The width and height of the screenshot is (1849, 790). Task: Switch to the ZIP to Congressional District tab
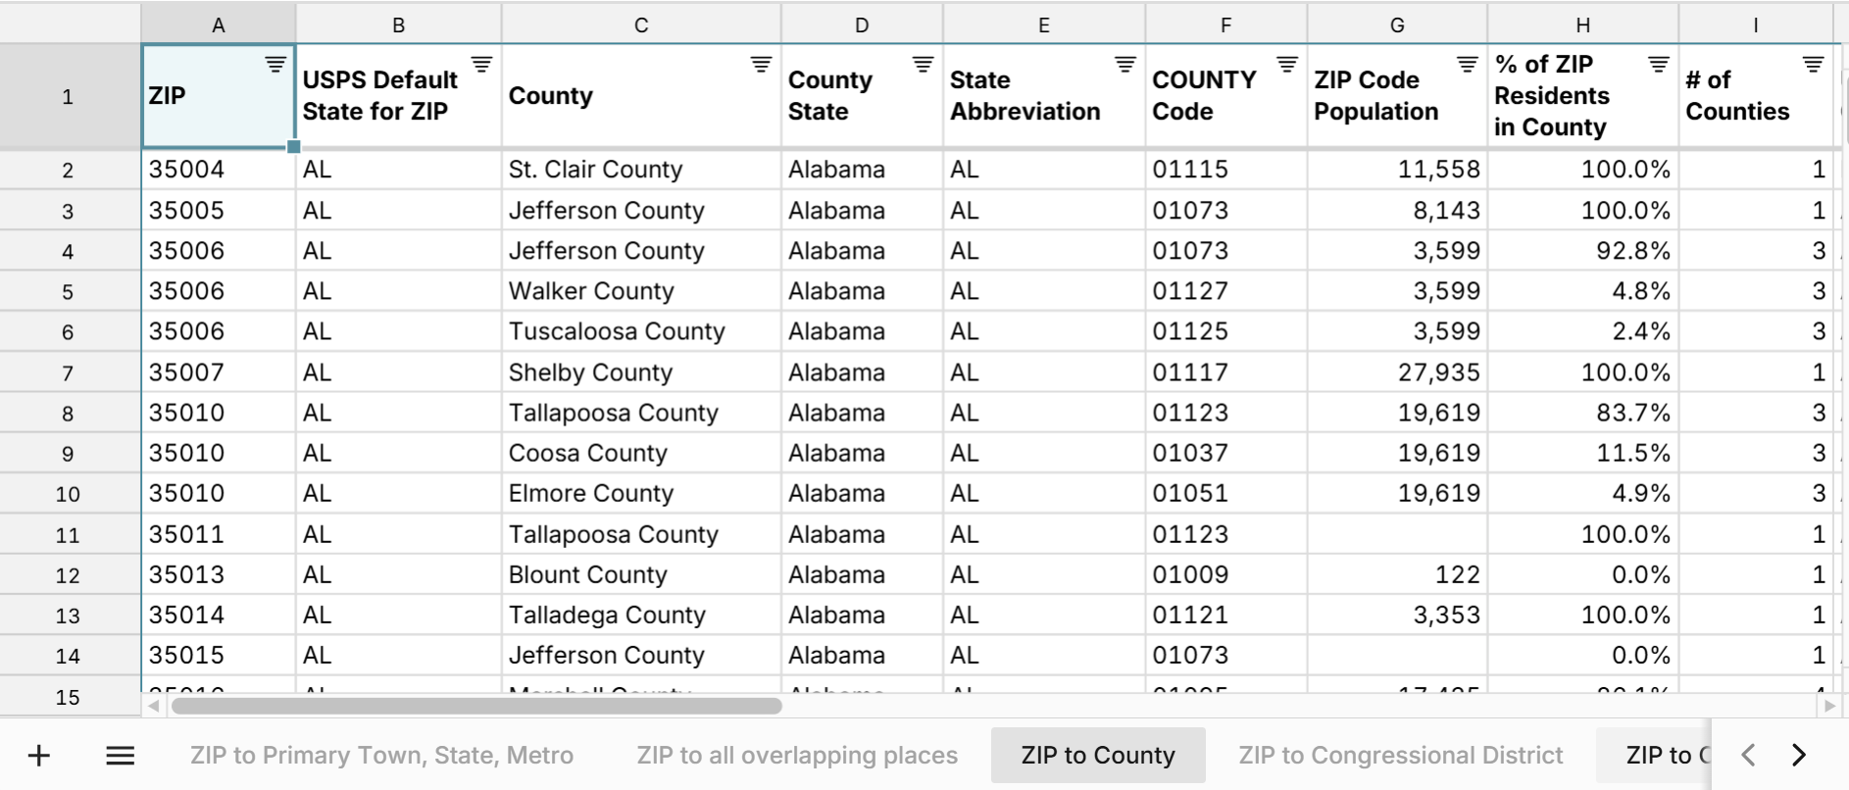(x=1400, y=755)
